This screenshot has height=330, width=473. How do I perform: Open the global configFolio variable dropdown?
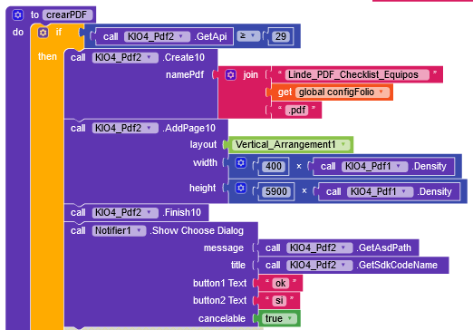381,92
